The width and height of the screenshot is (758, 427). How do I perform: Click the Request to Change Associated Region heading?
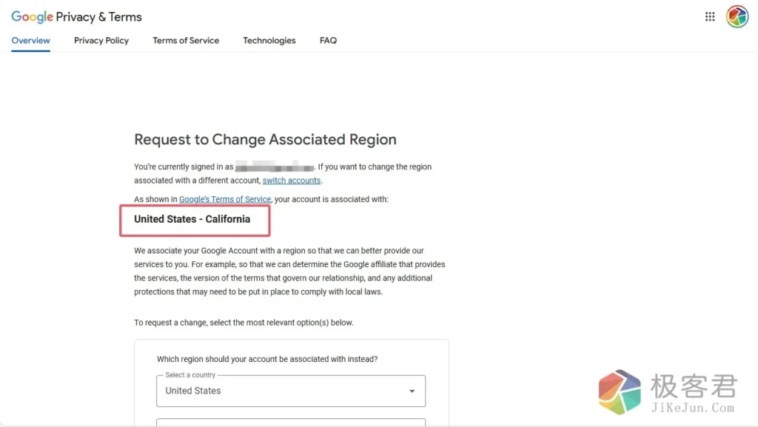[x=265, y=140]
